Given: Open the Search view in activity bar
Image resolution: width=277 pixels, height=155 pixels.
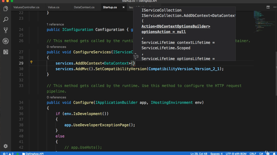Looking at the screenshot, I should (6, 19).
